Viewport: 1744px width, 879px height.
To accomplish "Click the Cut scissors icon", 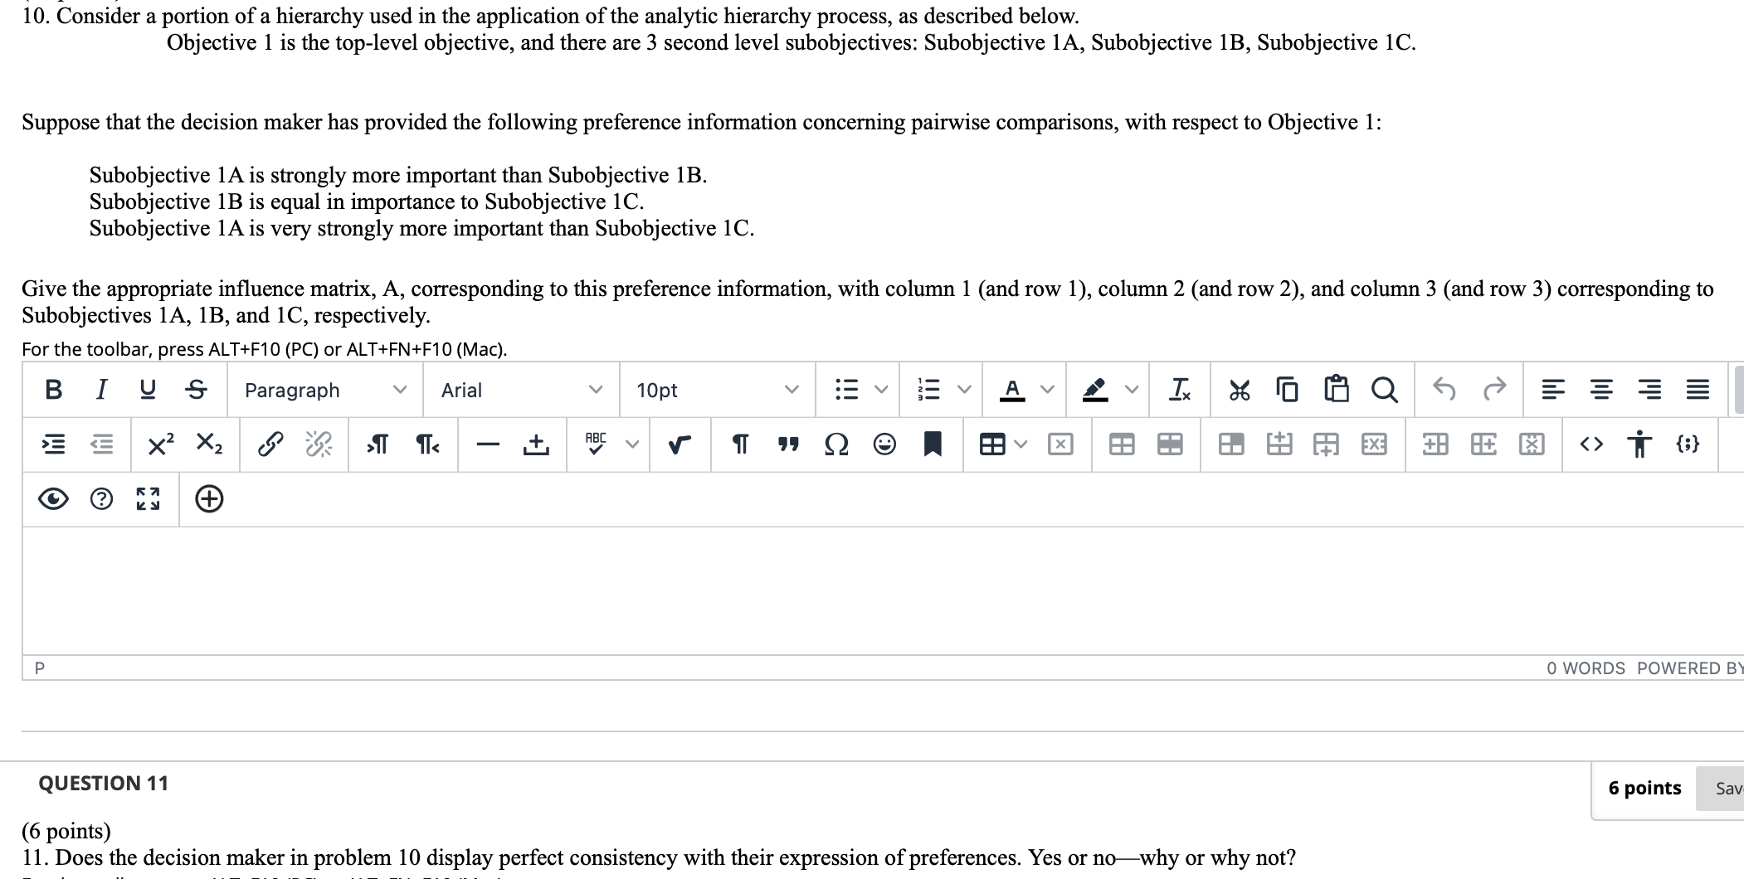I will pos(1240,390).
